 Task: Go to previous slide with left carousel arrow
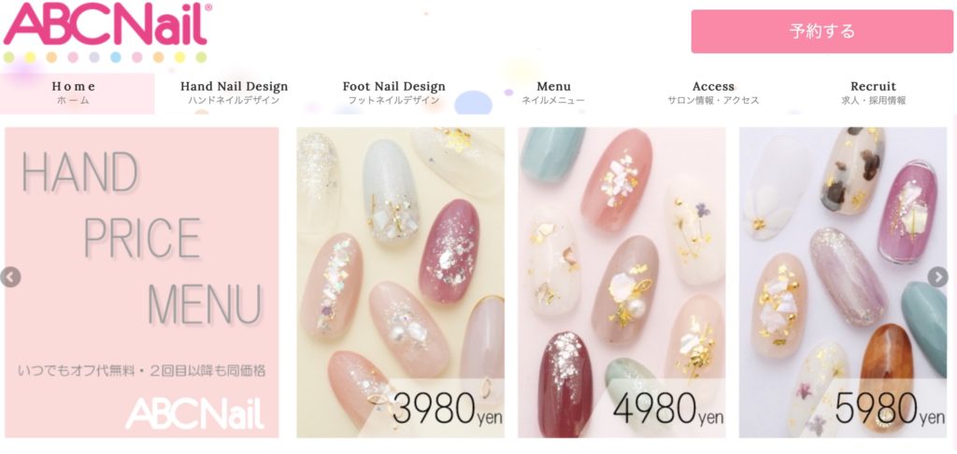coord(10,277)
